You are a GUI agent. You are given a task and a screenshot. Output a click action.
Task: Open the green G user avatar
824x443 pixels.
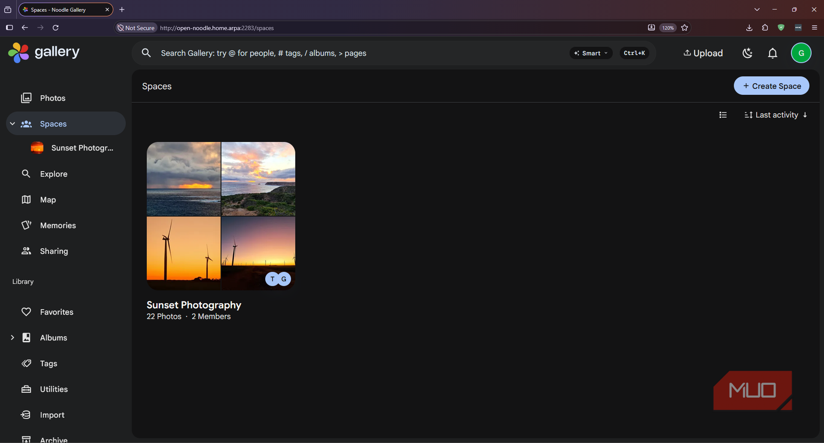(x=801, y=53)
